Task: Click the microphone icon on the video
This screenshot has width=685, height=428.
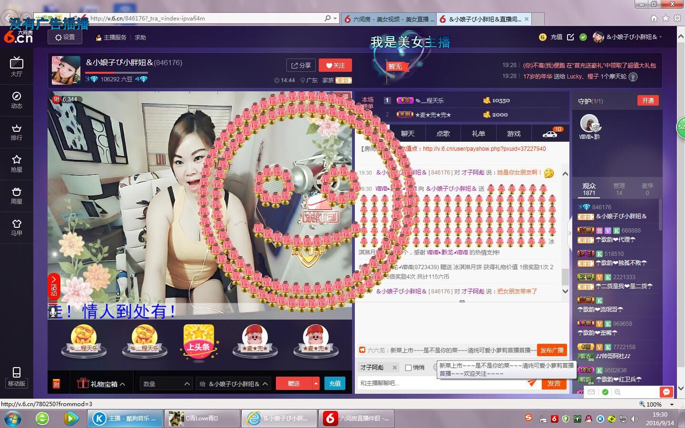Action: pos(53,312)
